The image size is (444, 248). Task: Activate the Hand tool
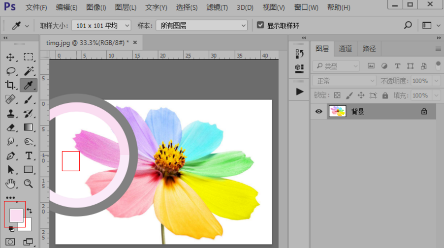(x=10, y=184)
